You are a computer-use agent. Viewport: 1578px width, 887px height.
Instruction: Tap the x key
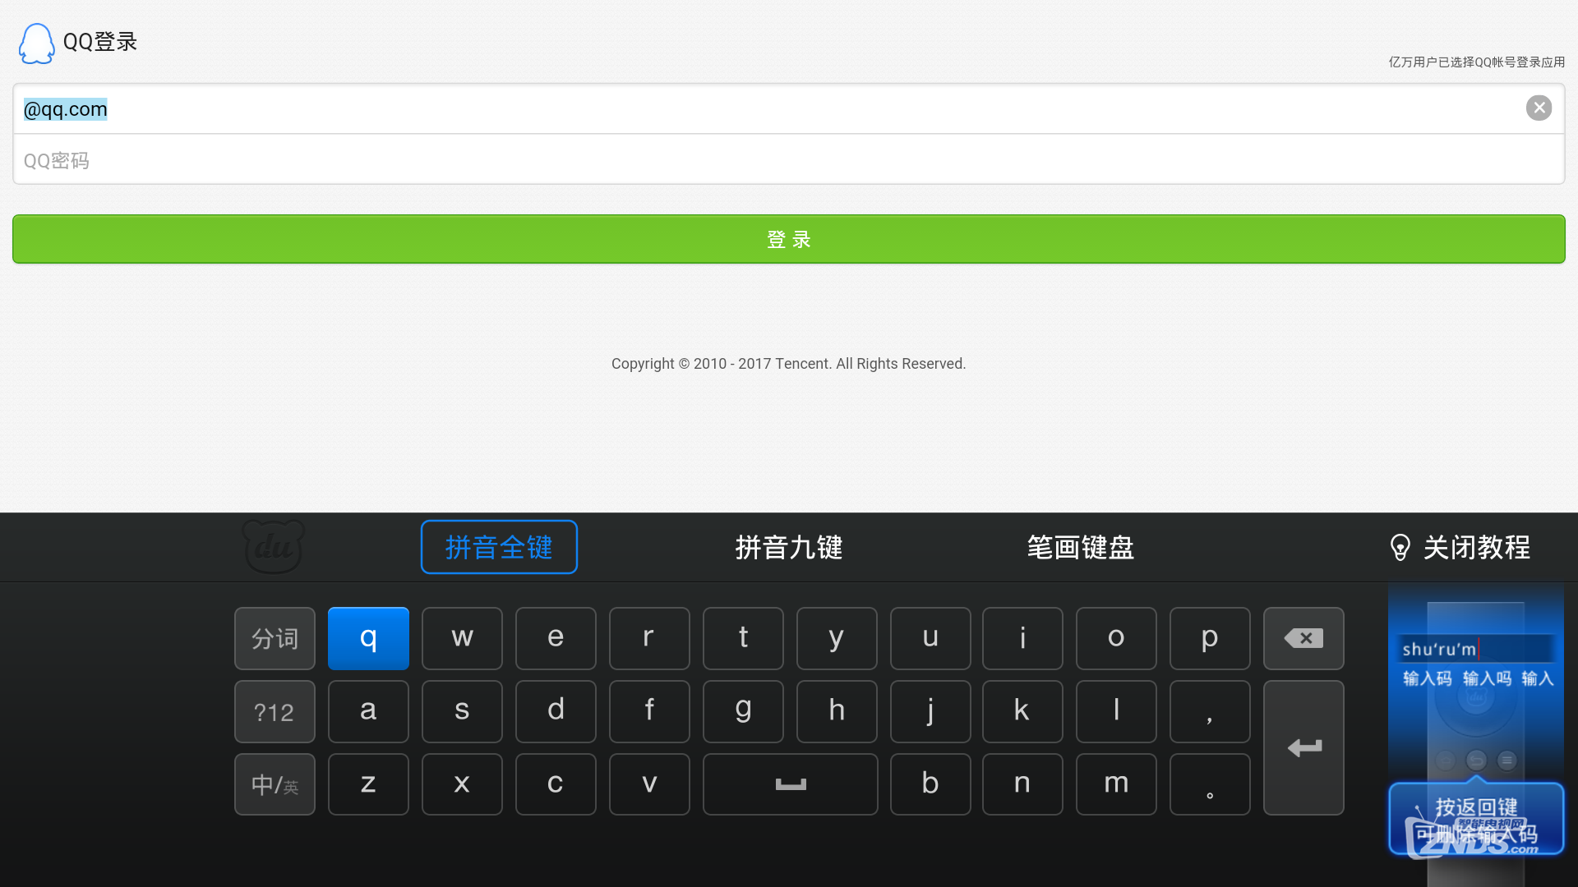462,784
